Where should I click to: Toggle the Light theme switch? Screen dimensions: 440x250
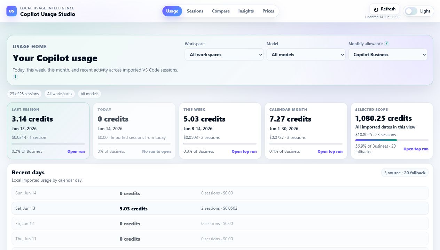(411, 11)
